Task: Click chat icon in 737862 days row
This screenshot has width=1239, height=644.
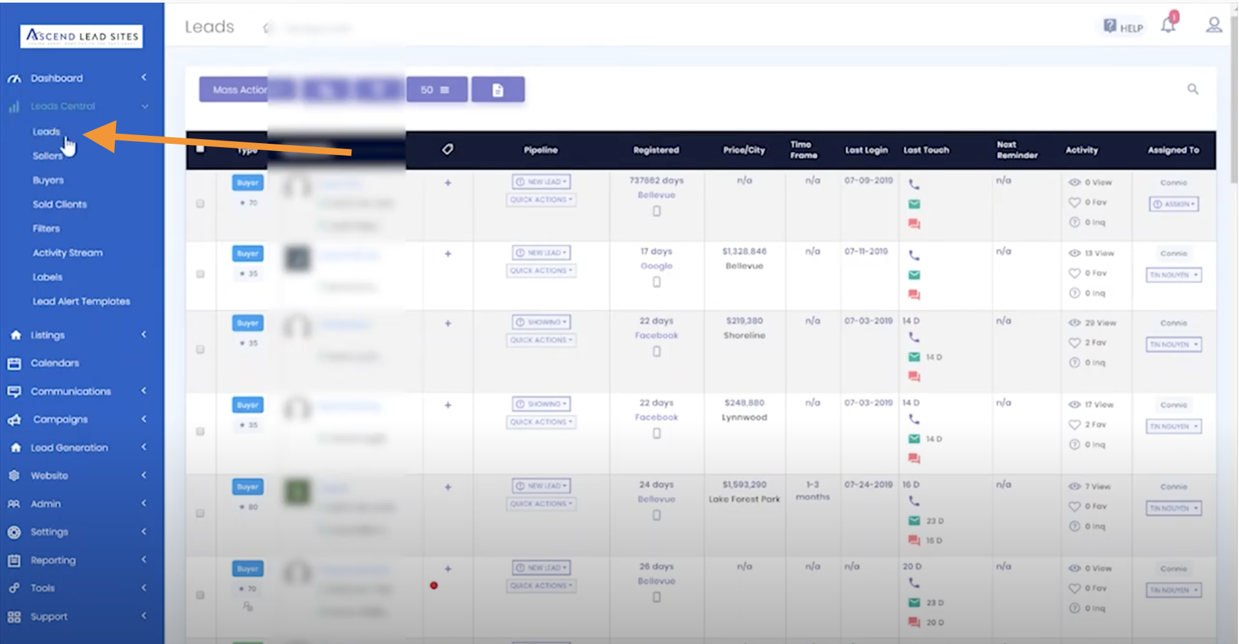Action: (914, 224)
